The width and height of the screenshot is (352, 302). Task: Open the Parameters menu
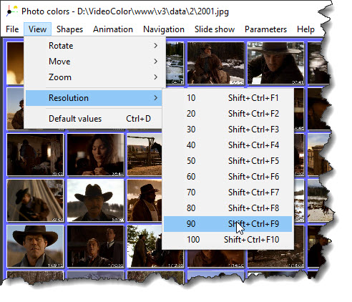tap(265, 29)
